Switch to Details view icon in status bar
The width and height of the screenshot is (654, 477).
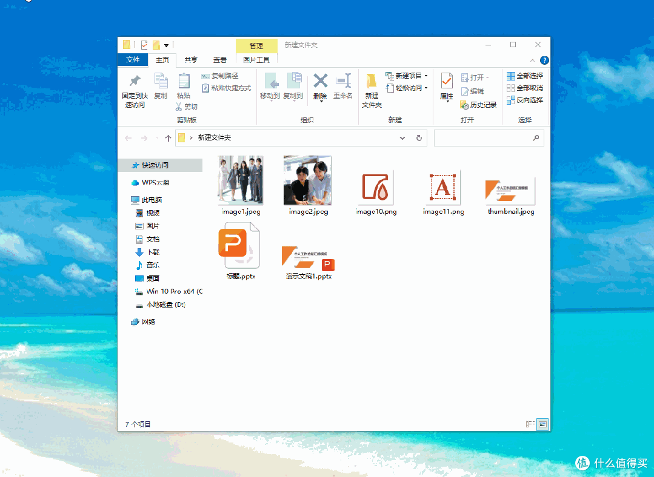[x=530, y=424]
